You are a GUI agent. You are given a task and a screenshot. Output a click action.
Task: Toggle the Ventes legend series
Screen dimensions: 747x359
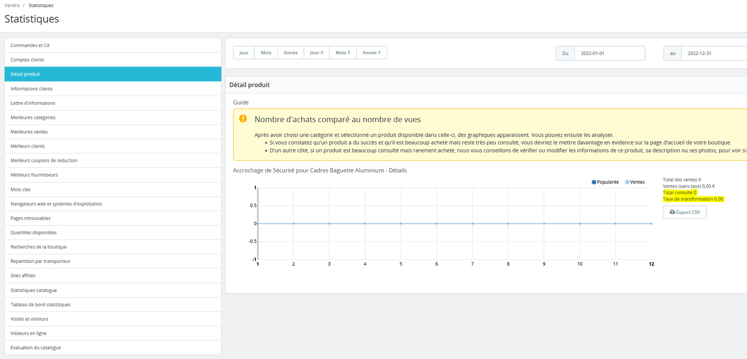[635, 182]
